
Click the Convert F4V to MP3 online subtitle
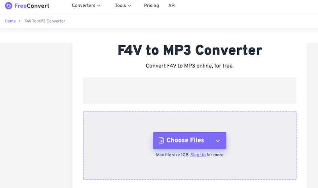(x=190, y=66)
